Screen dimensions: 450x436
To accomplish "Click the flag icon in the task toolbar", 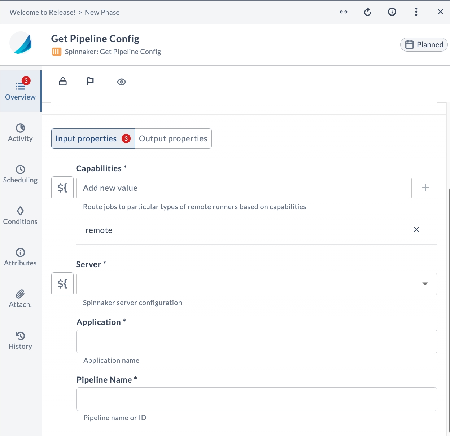I will pos(90,82).
